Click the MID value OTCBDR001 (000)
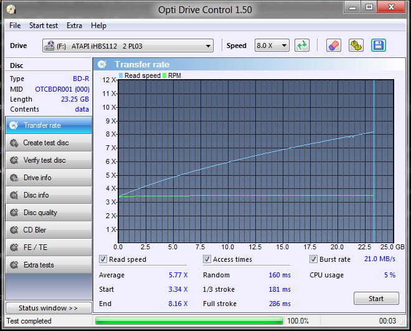Screen dimensions: 411x331 click(62, 89)
